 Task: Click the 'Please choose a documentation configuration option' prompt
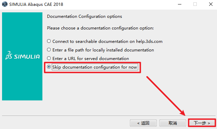(100, 28)
